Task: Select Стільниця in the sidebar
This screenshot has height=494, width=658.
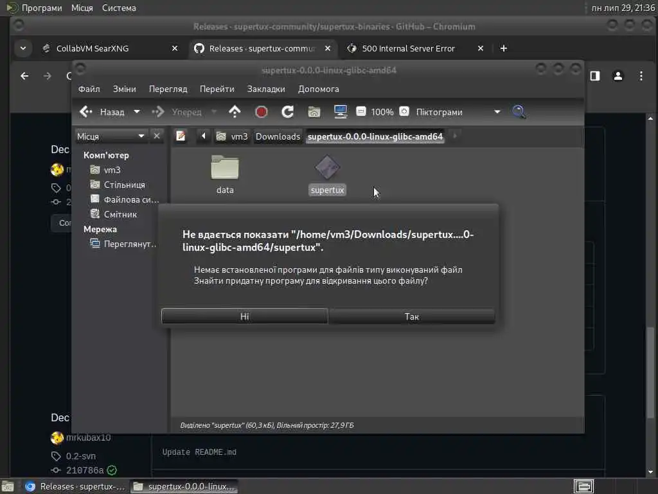Action: [118, 185]
